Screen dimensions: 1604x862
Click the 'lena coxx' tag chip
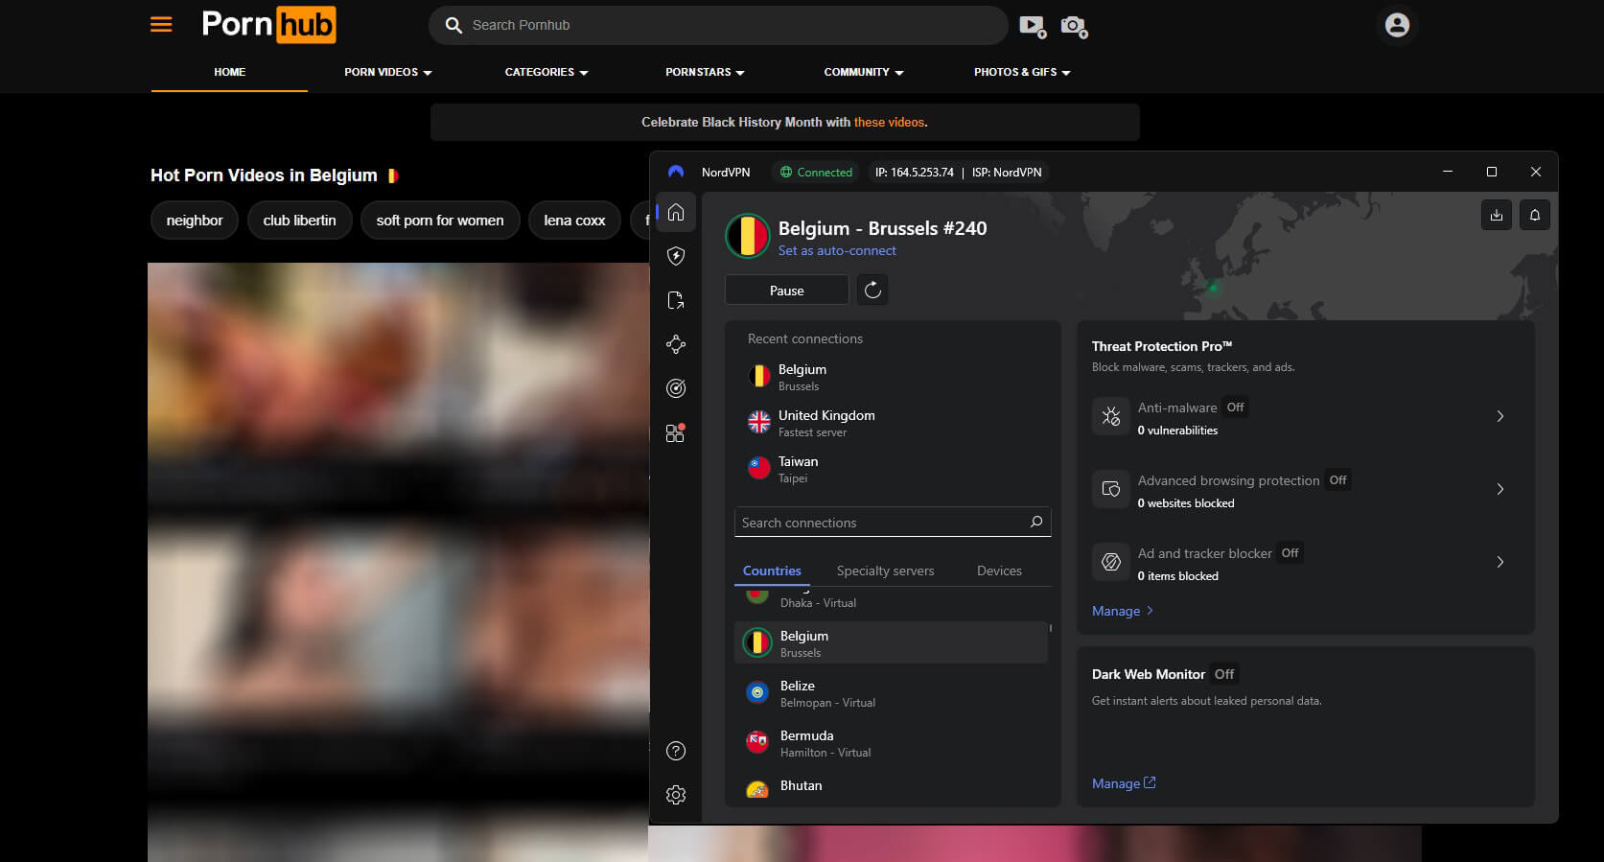click(x=574, y=221)
